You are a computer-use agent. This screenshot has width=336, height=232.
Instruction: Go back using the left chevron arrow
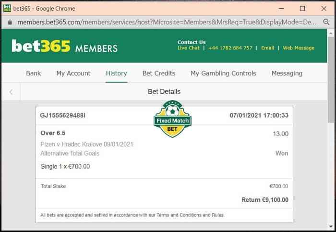(11, 92)
